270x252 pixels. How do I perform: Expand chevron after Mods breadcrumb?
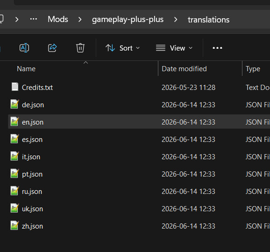(80, 19)
